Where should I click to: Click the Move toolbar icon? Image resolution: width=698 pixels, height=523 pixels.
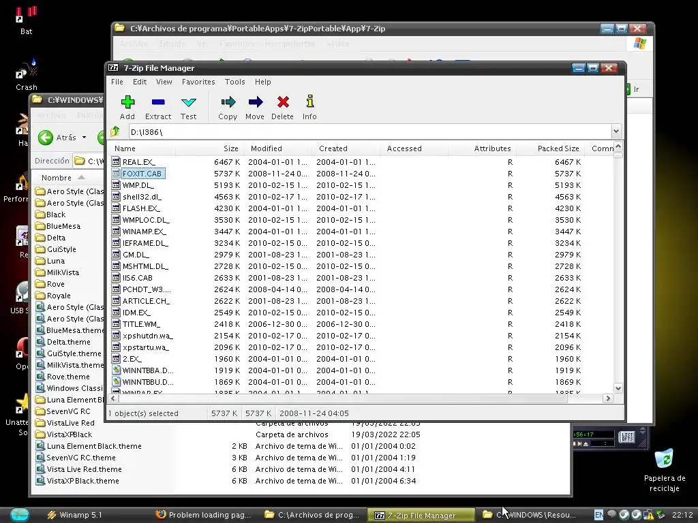click(255, 102)
